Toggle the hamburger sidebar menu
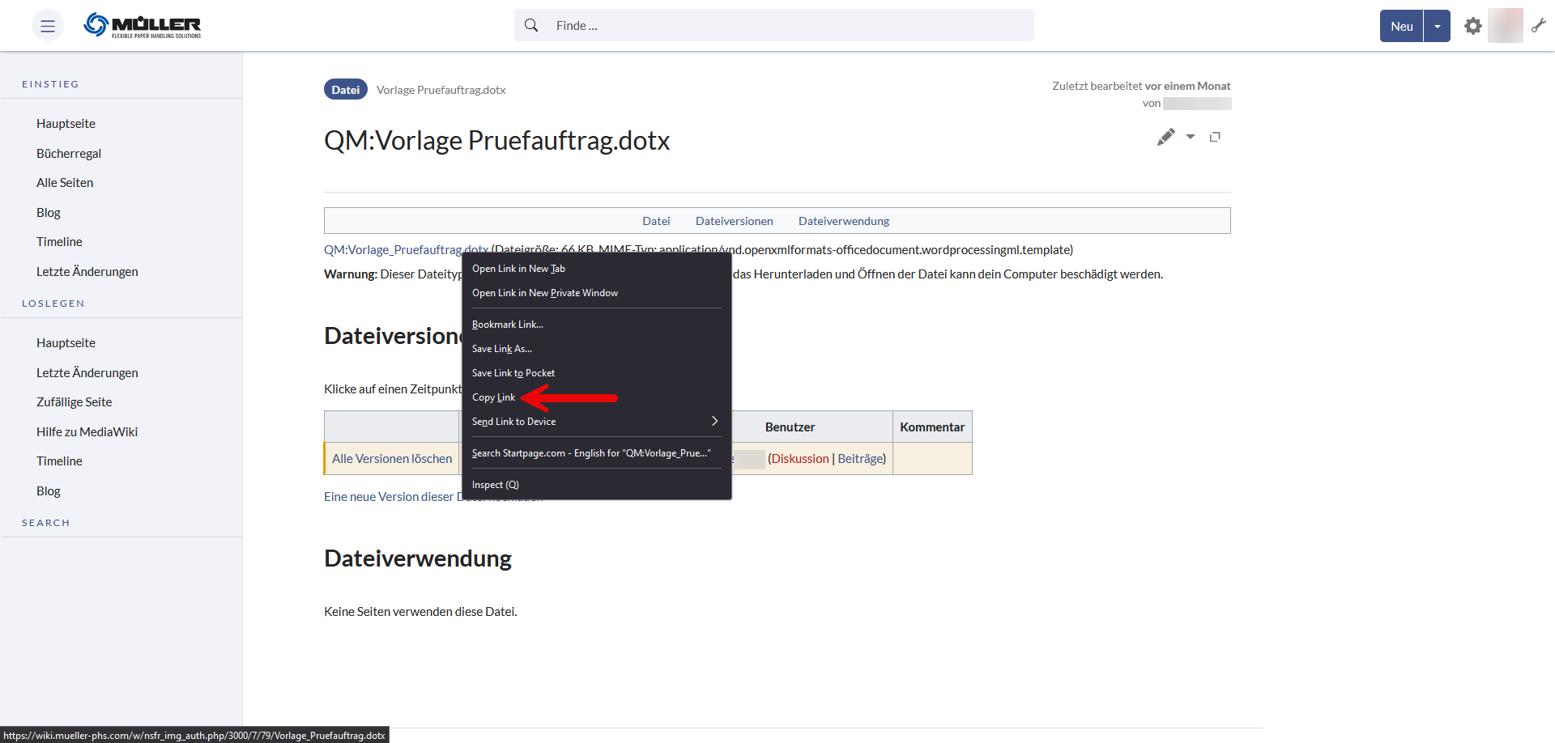This screenshot has width=1555, height=743. (48, 26)
